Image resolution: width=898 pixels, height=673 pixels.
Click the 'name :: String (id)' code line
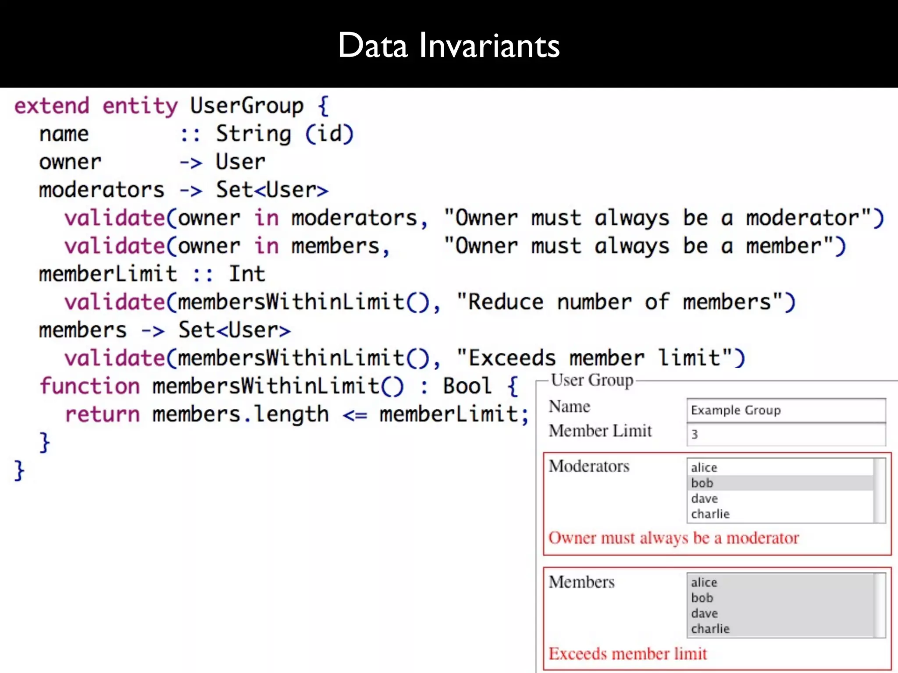pos(196,134)
